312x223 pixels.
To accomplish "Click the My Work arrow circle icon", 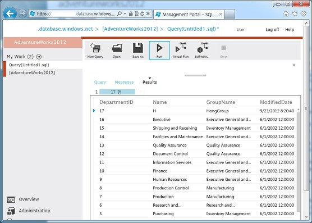I will tap(39, 57).
